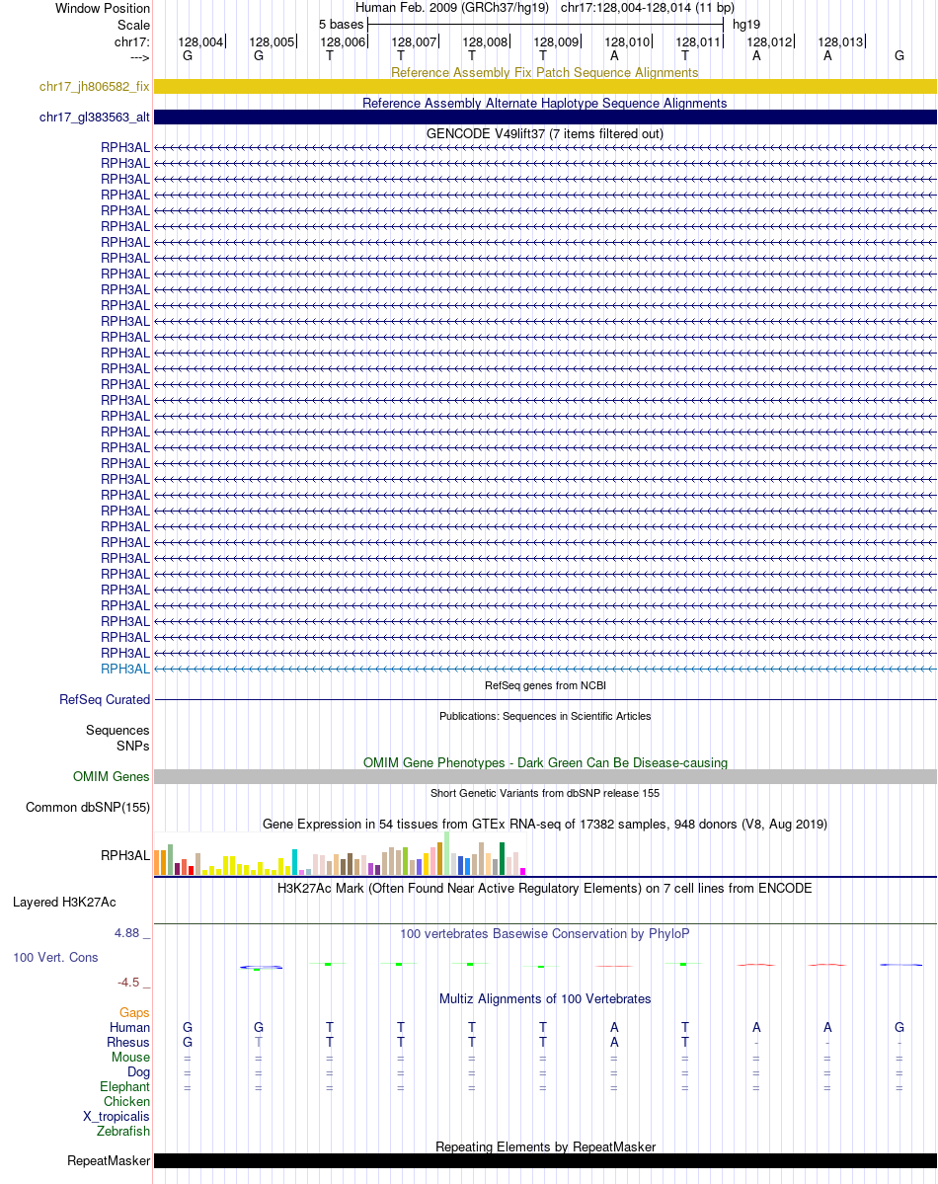The height and width of the screenshot is (1184, 938).
Task: Open the chr17_gl383563_alt track label
Action: click(x=95, y=118)
